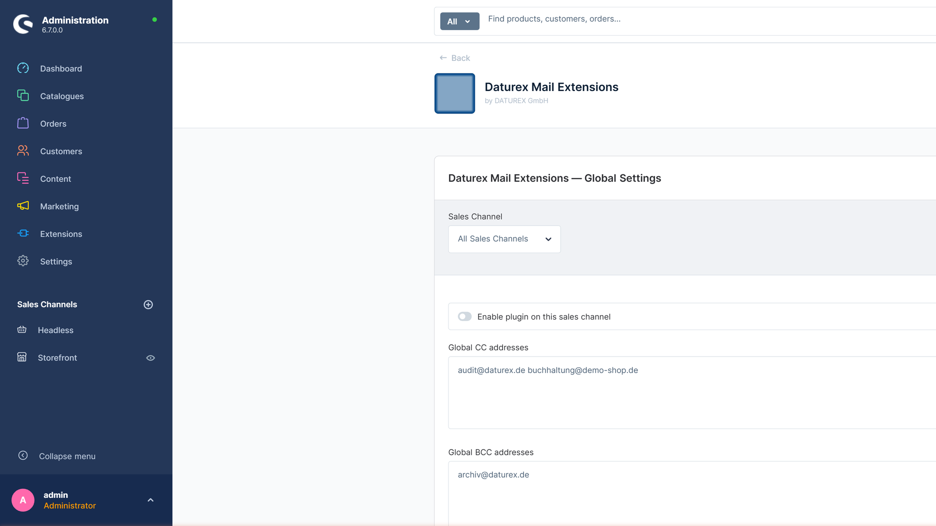Click the Extensions plug icon

(x=23, y=233)
